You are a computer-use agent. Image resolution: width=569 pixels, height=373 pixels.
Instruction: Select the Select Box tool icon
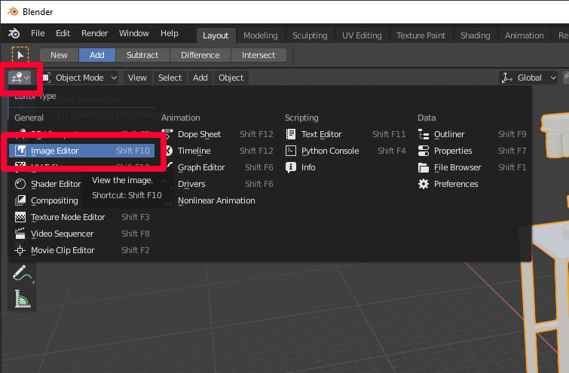coord(20,55)
